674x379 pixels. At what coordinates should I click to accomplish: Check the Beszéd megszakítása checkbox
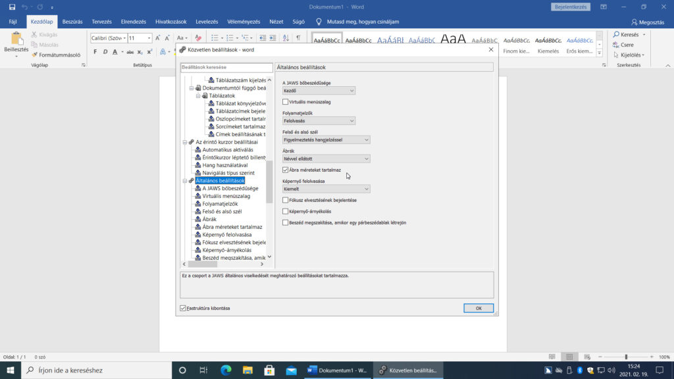coord(286,222)
